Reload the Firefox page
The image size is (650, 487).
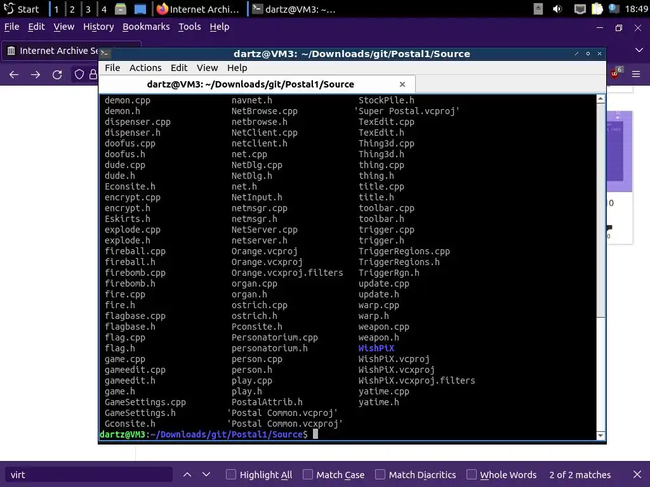[x=57, y=75]
